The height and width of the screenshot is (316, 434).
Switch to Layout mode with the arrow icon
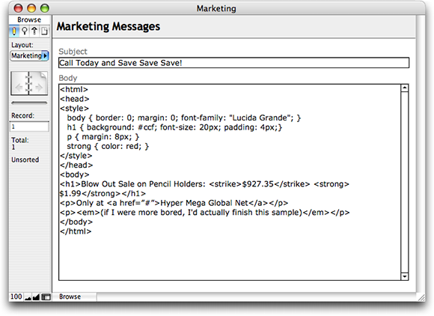(x=34, y=31)
